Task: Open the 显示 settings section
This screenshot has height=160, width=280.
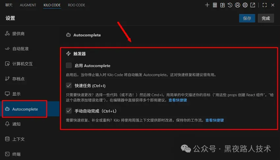Action: pos(29,94)
